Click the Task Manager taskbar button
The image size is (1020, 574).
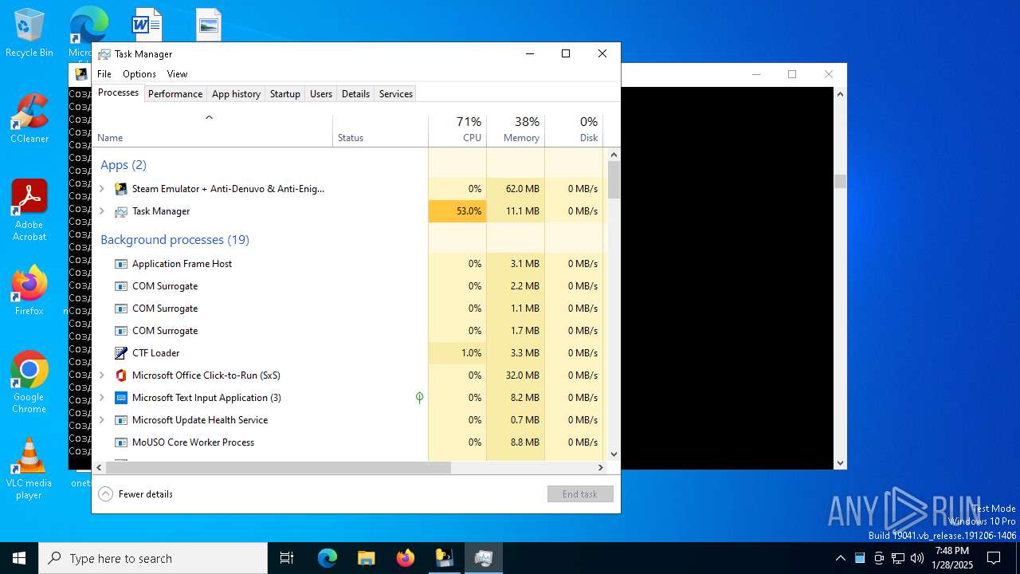[483, 558]
